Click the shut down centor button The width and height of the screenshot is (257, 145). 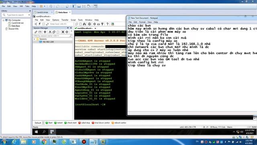pos(101,123)
